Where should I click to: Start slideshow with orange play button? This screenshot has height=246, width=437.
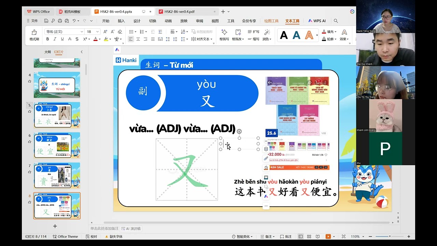(x=328, y=236)
